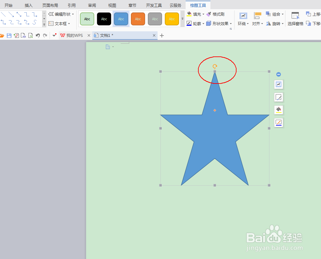
Task: Open the Review (审阅) tab
Action: tap(92, 5)
